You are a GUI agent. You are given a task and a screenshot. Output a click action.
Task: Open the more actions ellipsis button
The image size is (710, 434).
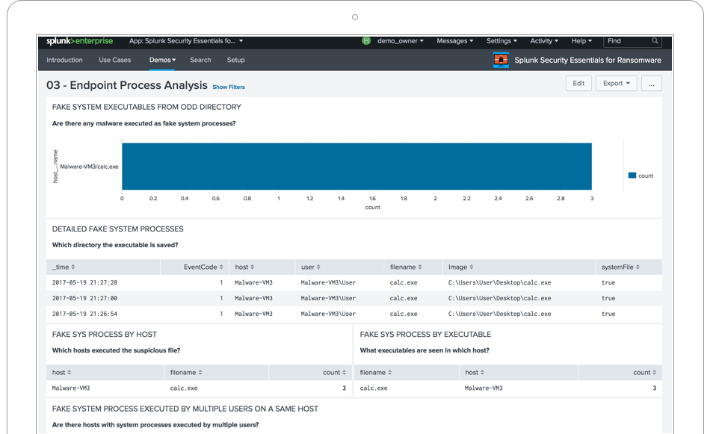coord(651,84)
